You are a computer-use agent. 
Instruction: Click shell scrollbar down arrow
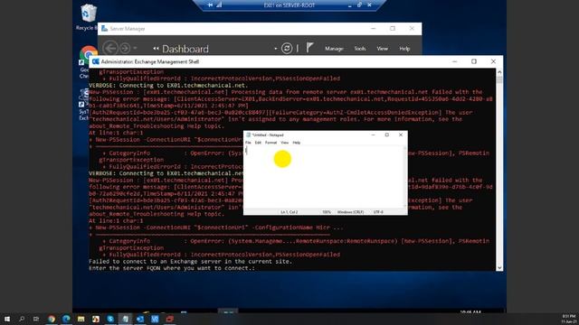pos(499,268)
